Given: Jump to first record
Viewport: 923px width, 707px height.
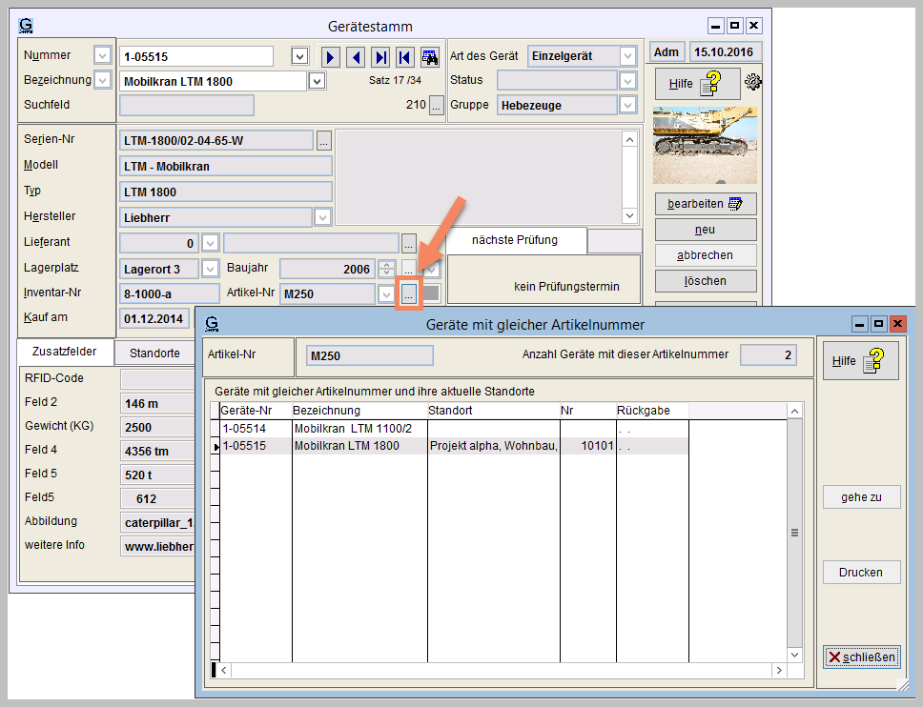Looking at the screenshot, I should click(405, 57).
